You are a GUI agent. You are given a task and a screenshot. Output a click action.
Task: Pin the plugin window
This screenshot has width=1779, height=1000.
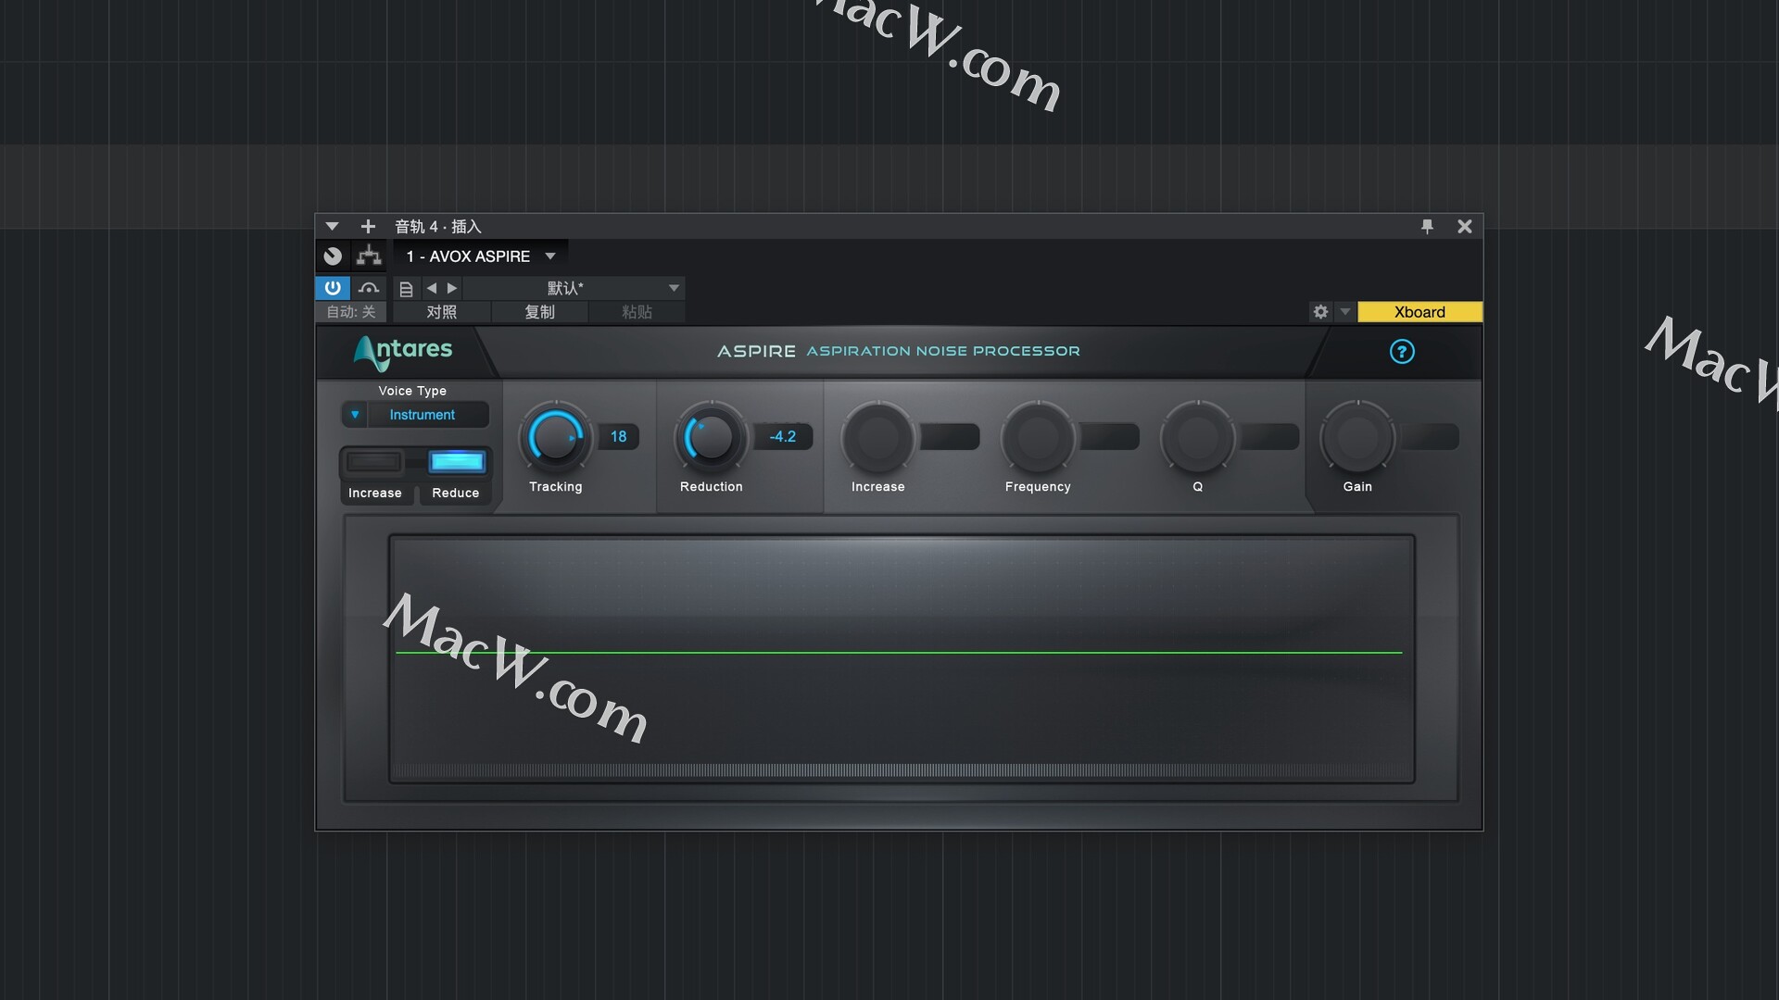[1427, 227]
